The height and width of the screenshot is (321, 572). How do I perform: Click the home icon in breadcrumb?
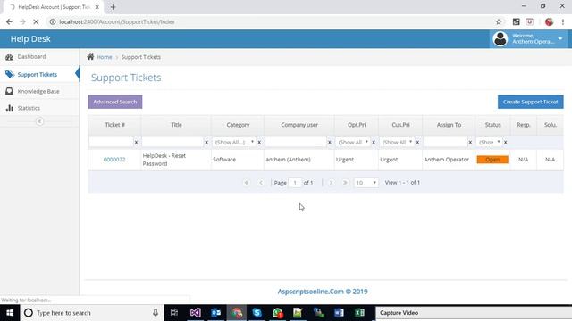click(x=90, y=57)
